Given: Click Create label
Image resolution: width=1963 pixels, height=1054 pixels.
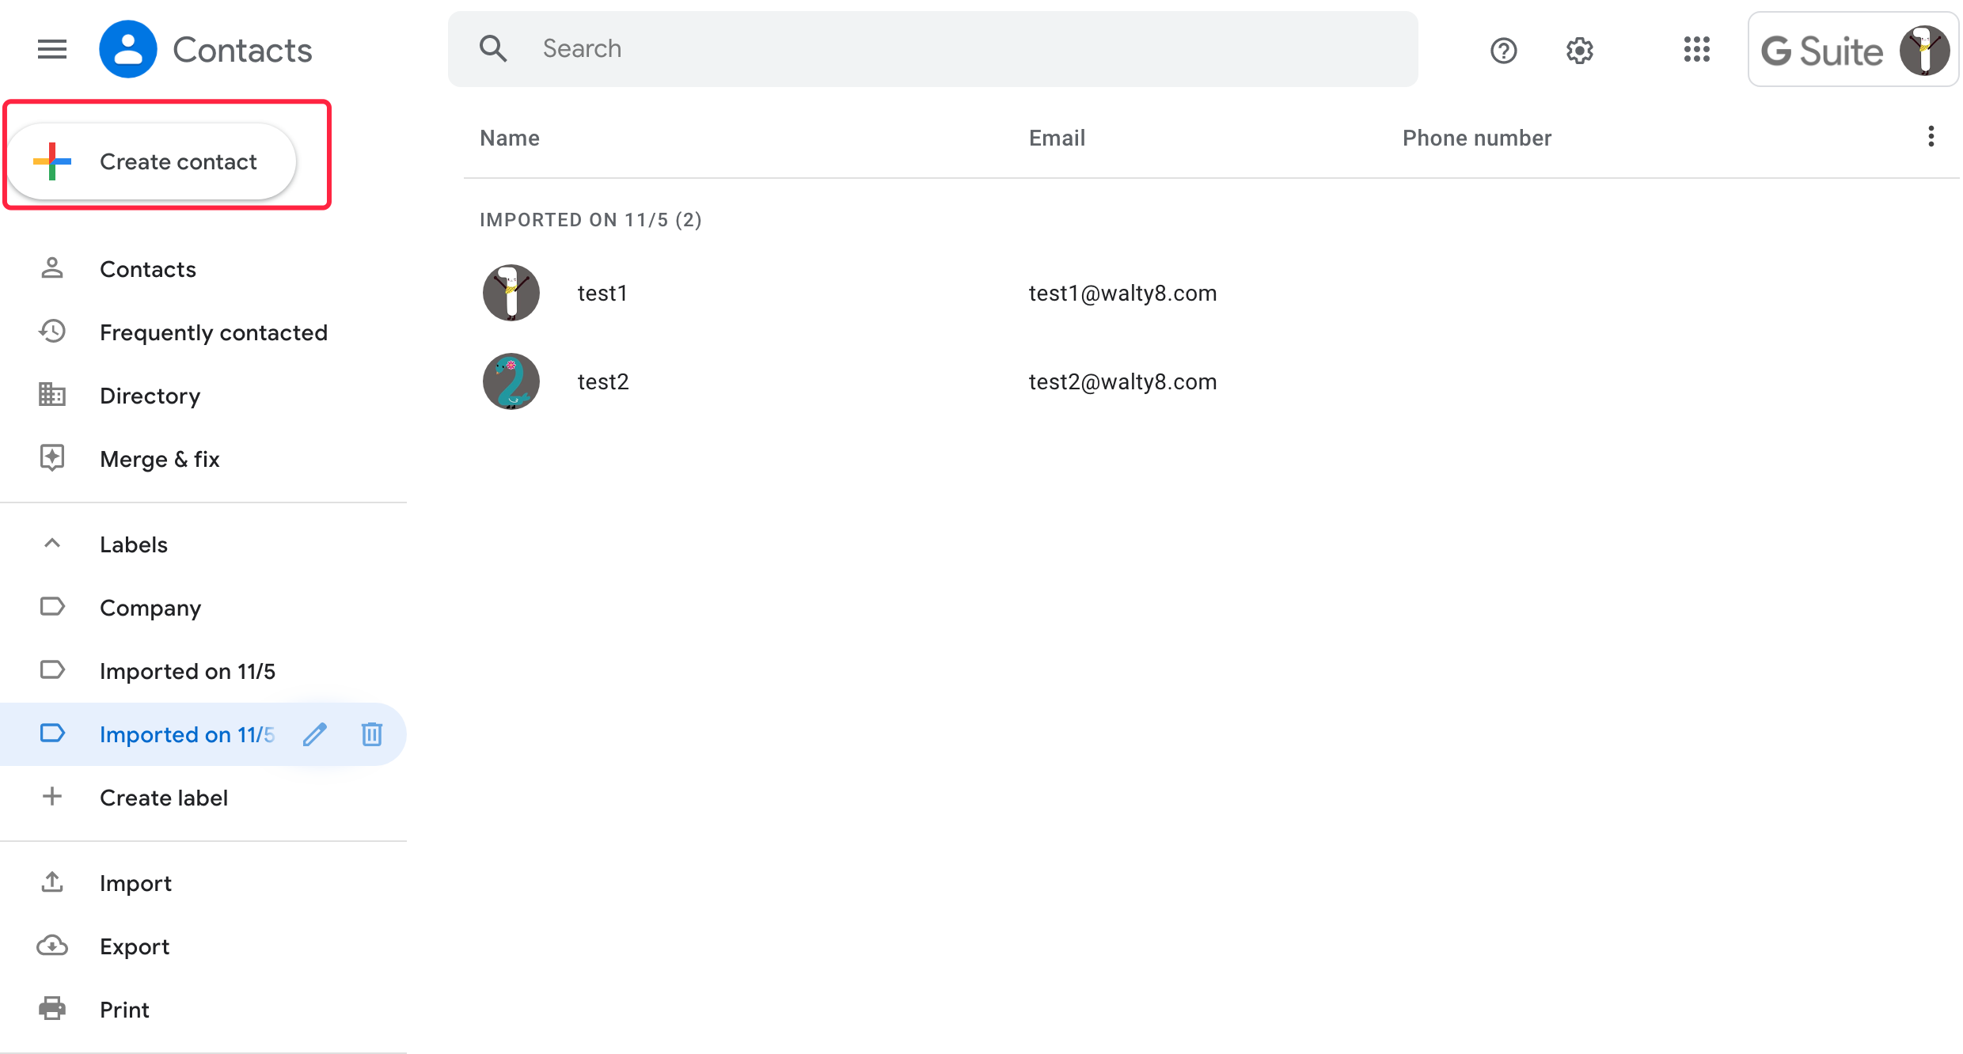Looking at the screenshot, I should click(x=163, y=798).
